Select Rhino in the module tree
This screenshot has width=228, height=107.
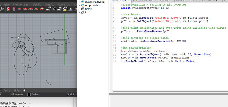pyautogui.click(x=88, y=9)
